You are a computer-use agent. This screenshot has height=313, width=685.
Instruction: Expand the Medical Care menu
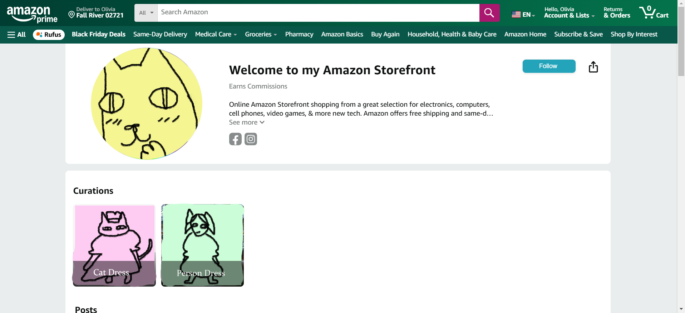(216, 34)
